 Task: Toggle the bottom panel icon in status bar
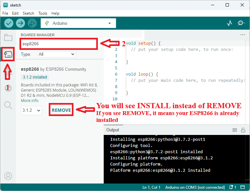click(243, 187)
